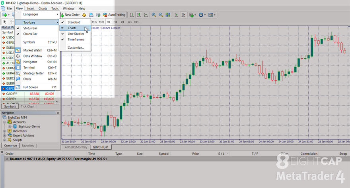Choose Terminal in the View menu
The width and height of the screenshot is (350, 188).
tap(37, 68)
